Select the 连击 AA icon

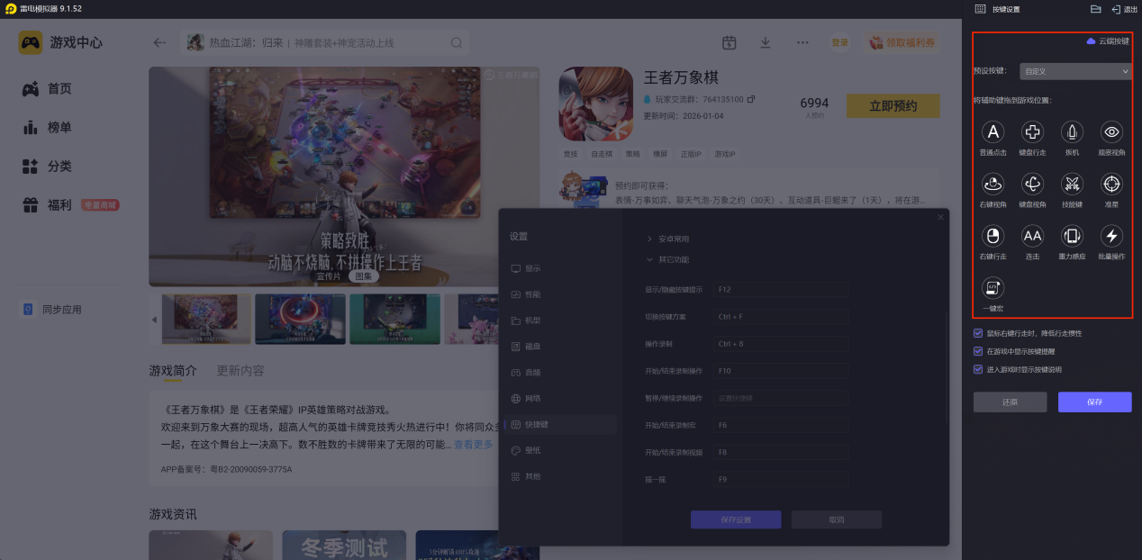click(1032, 237)
